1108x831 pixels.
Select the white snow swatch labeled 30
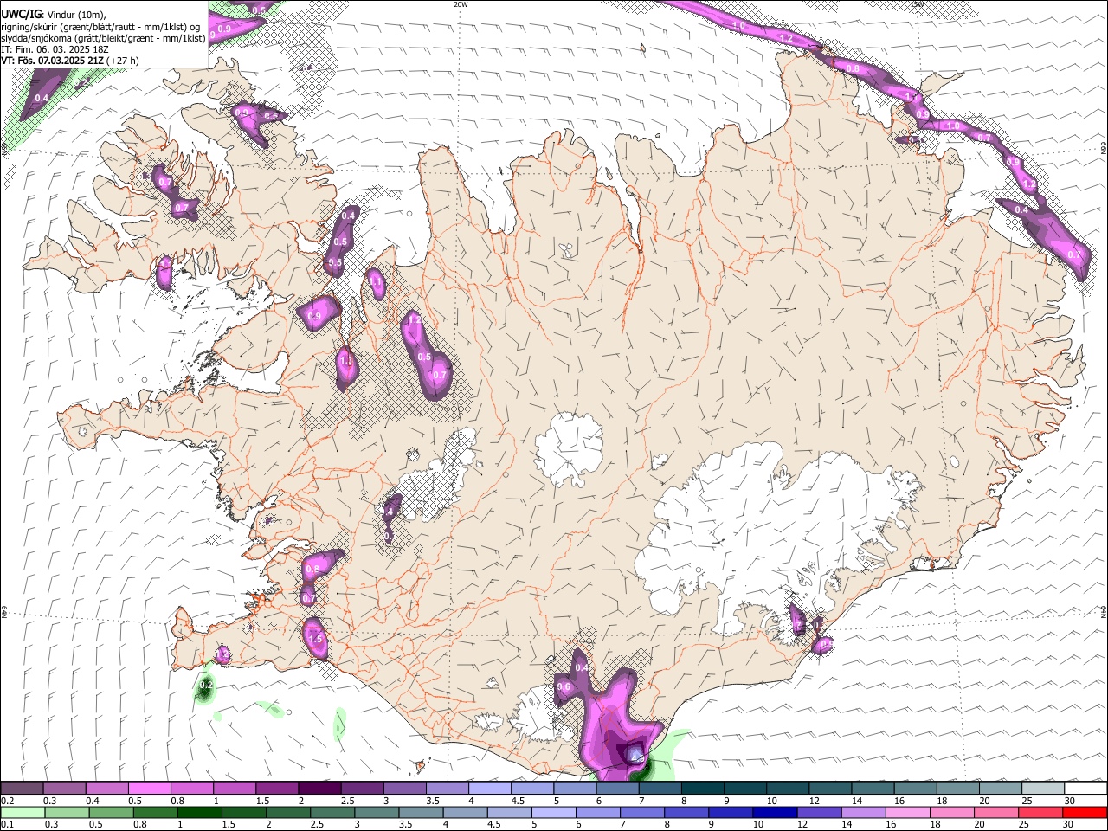pos(1086,789)
